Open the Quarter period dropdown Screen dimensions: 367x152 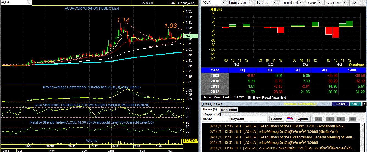(320, 2)
